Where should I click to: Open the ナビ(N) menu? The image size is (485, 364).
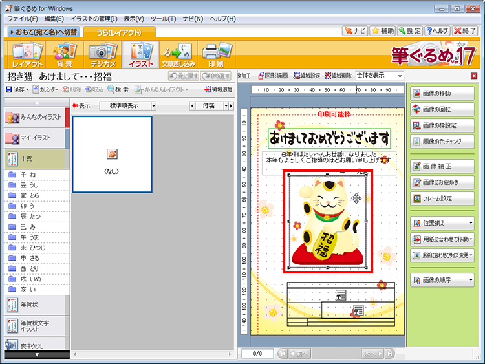[x=193, y=19]
